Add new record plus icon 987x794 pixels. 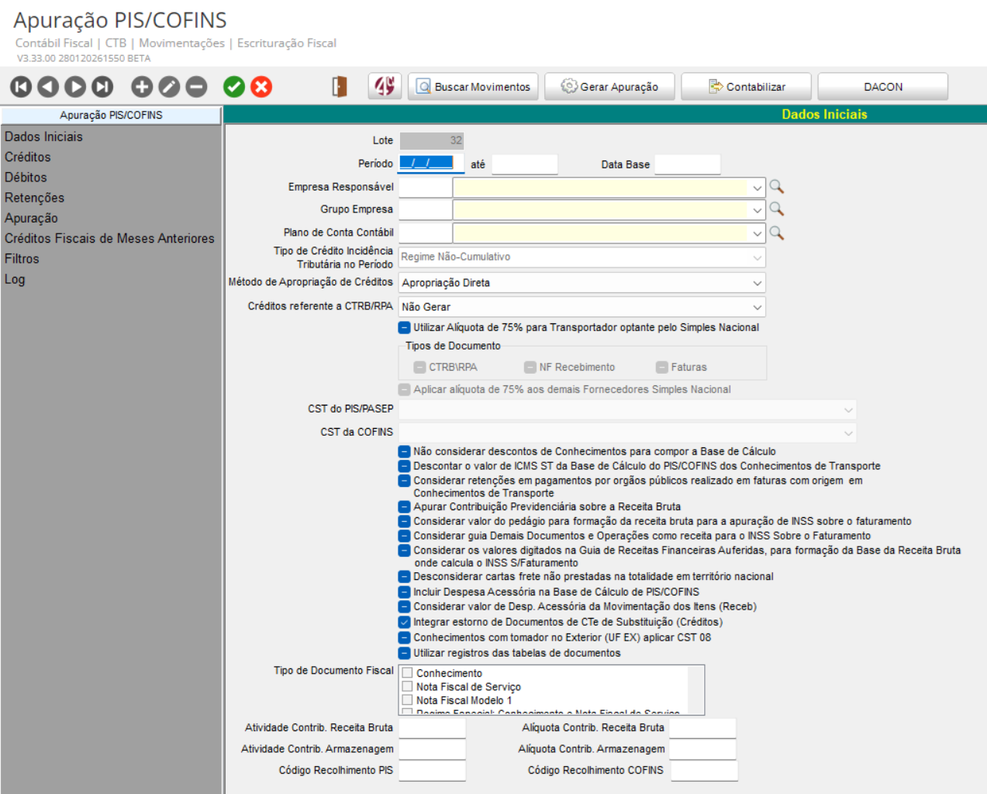coord(142,87)
